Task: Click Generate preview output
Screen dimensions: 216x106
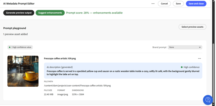Action: click(x=19, y=13)
